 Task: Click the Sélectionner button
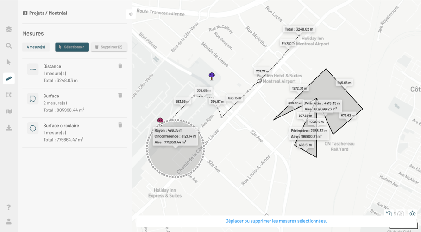point(72,47)
